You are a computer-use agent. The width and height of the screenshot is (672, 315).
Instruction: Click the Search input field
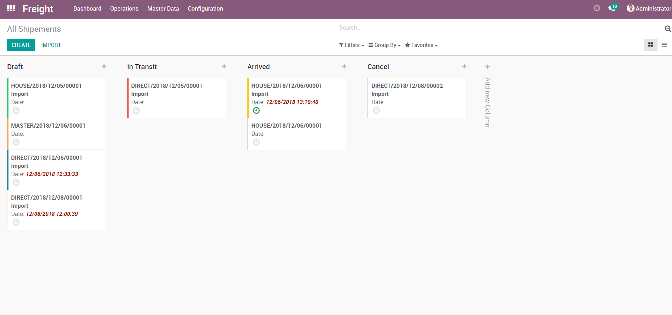(500, 28)
